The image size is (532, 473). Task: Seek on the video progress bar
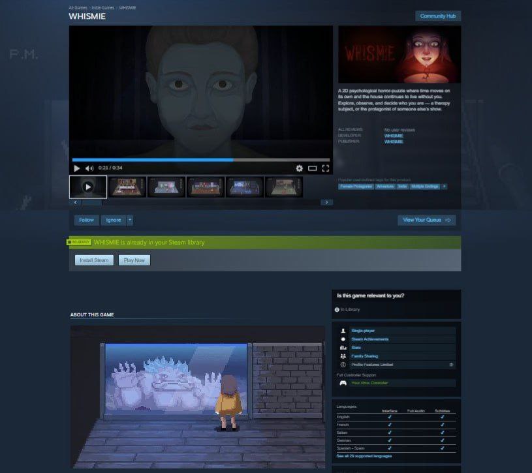(201, 160)
